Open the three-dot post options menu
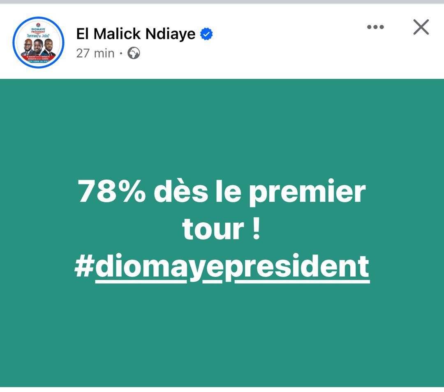This screenshot has width=444, height=392. [x=375, y=27]
